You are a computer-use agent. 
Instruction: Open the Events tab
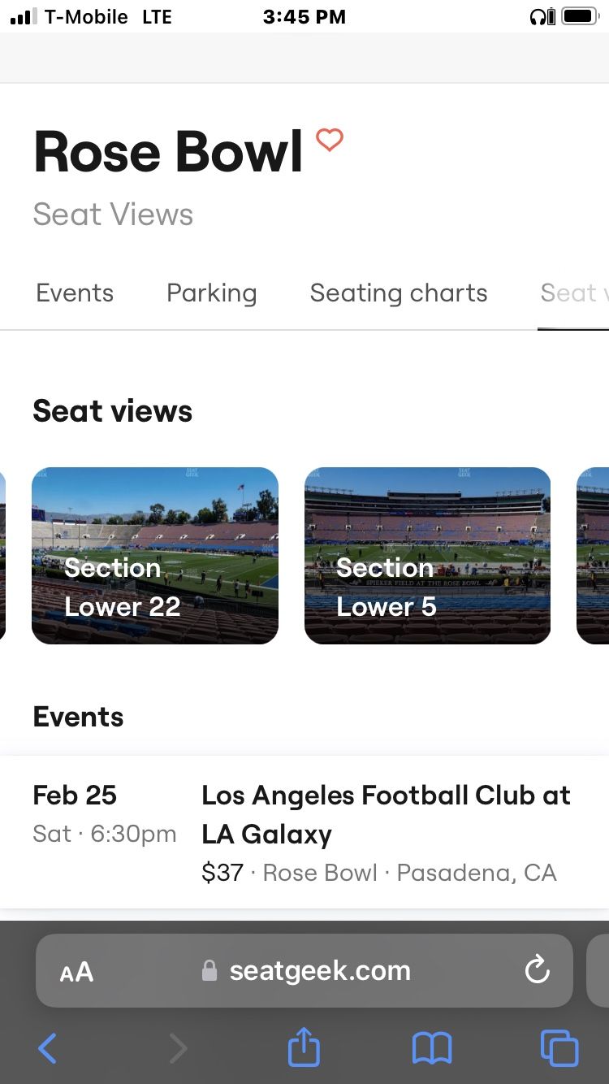click(x=75, y=293)
